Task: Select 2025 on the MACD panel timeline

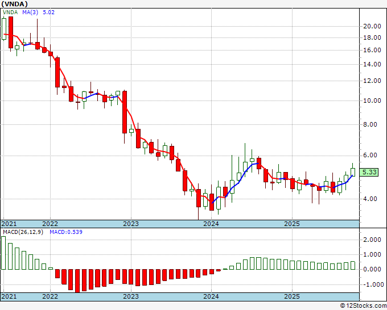Action: 291,296
